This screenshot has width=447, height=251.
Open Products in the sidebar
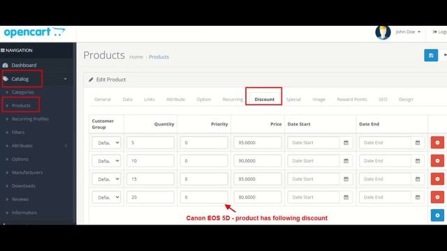pyautogui.click(x=21, y=105)
